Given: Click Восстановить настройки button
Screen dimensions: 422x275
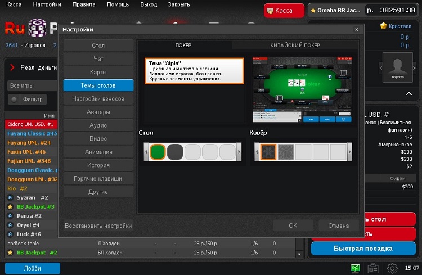Looking at the screenshot, I should point(98,226).
